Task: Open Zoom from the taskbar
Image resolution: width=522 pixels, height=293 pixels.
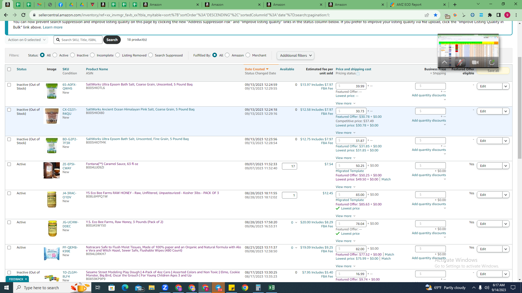Action: (x=165, y=288)
